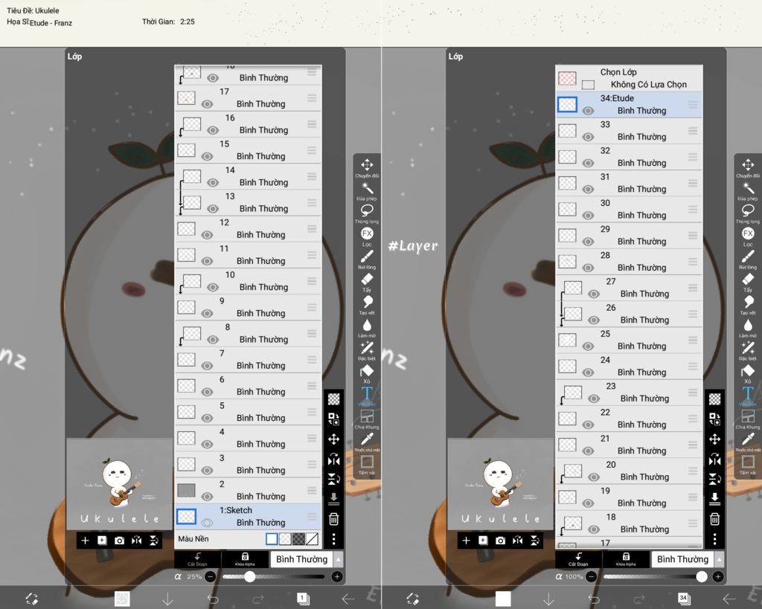The width and height of the screenshot is (762, 609).
Task: Select layer 11 in the layer list
Action: coord(248,255)
